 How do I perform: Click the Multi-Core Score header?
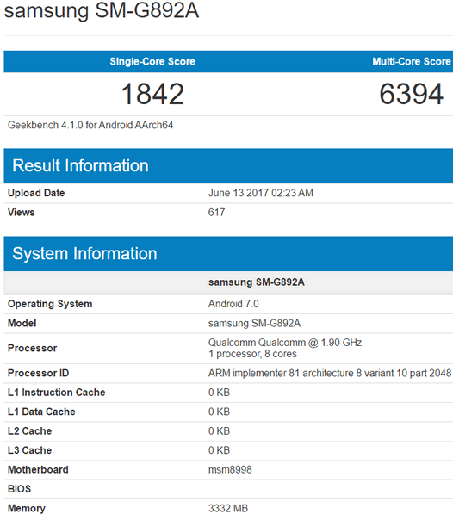412,61
